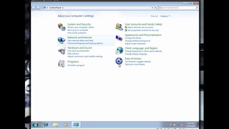Expand arrow before Control Panel breadcrumb
229x129 pixels.
click(x=47, y=8)
